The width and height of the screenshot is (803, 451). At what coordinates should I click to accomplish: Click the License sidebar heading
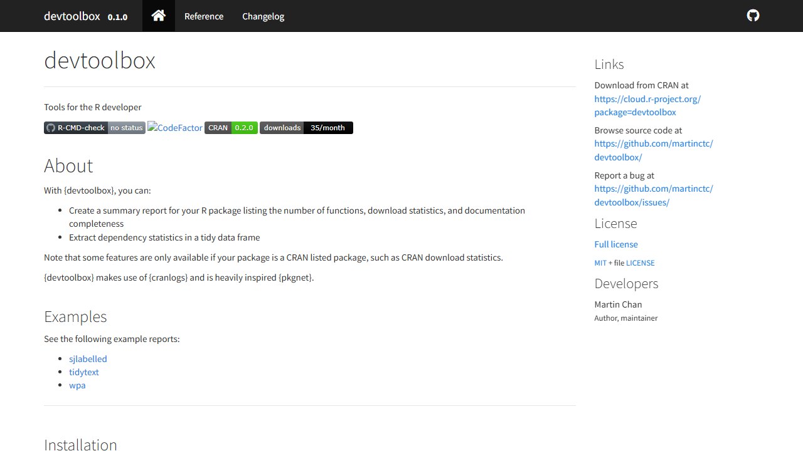(615, 224)
